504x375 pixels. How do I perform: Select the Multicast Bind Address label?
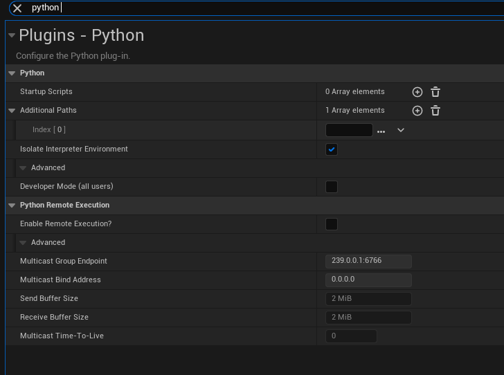(x=60, y=280)
